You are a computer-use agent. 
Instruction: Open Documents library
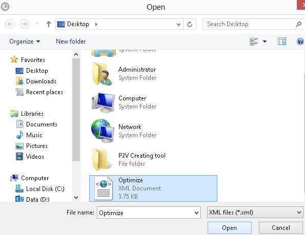point(42,124)
